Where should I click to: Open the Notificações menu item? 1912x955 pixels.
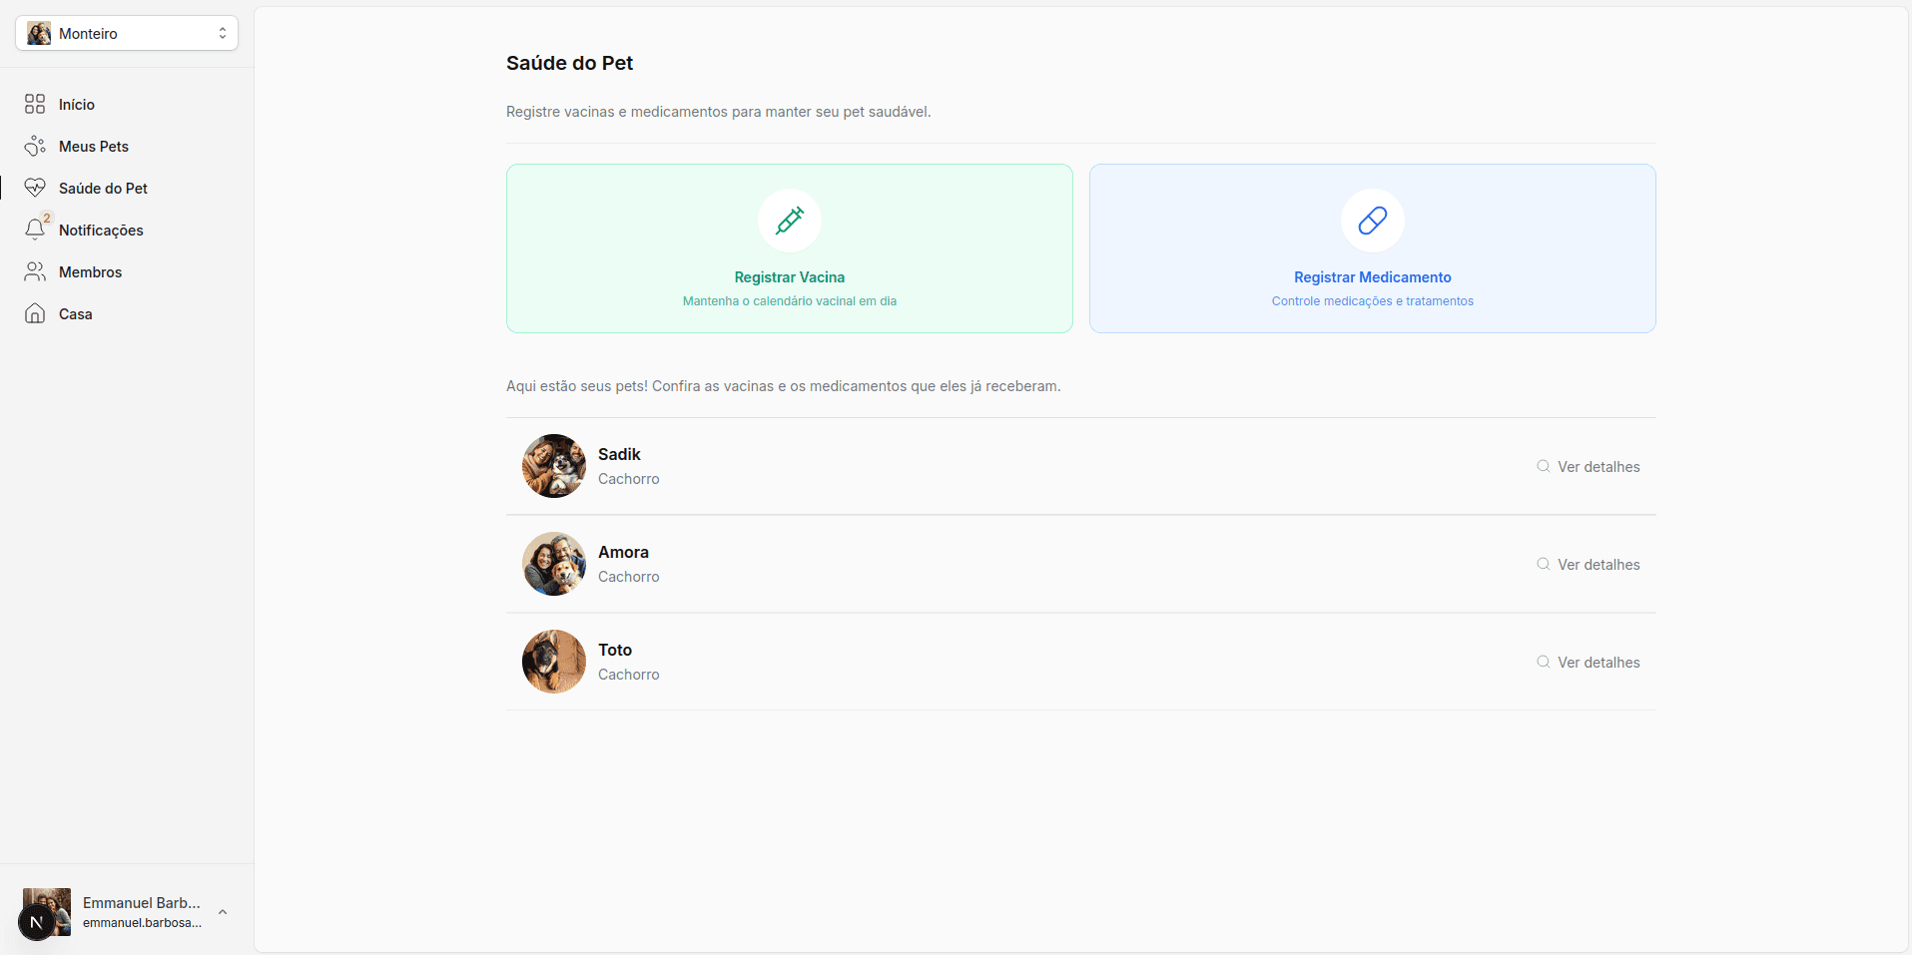[101, 230]
